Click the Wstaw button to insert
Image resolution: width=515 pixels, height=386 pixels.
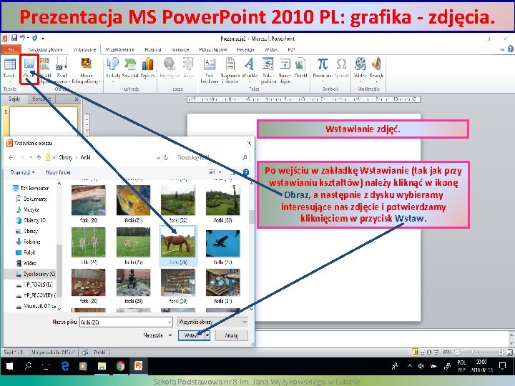[x=192, y=335]
